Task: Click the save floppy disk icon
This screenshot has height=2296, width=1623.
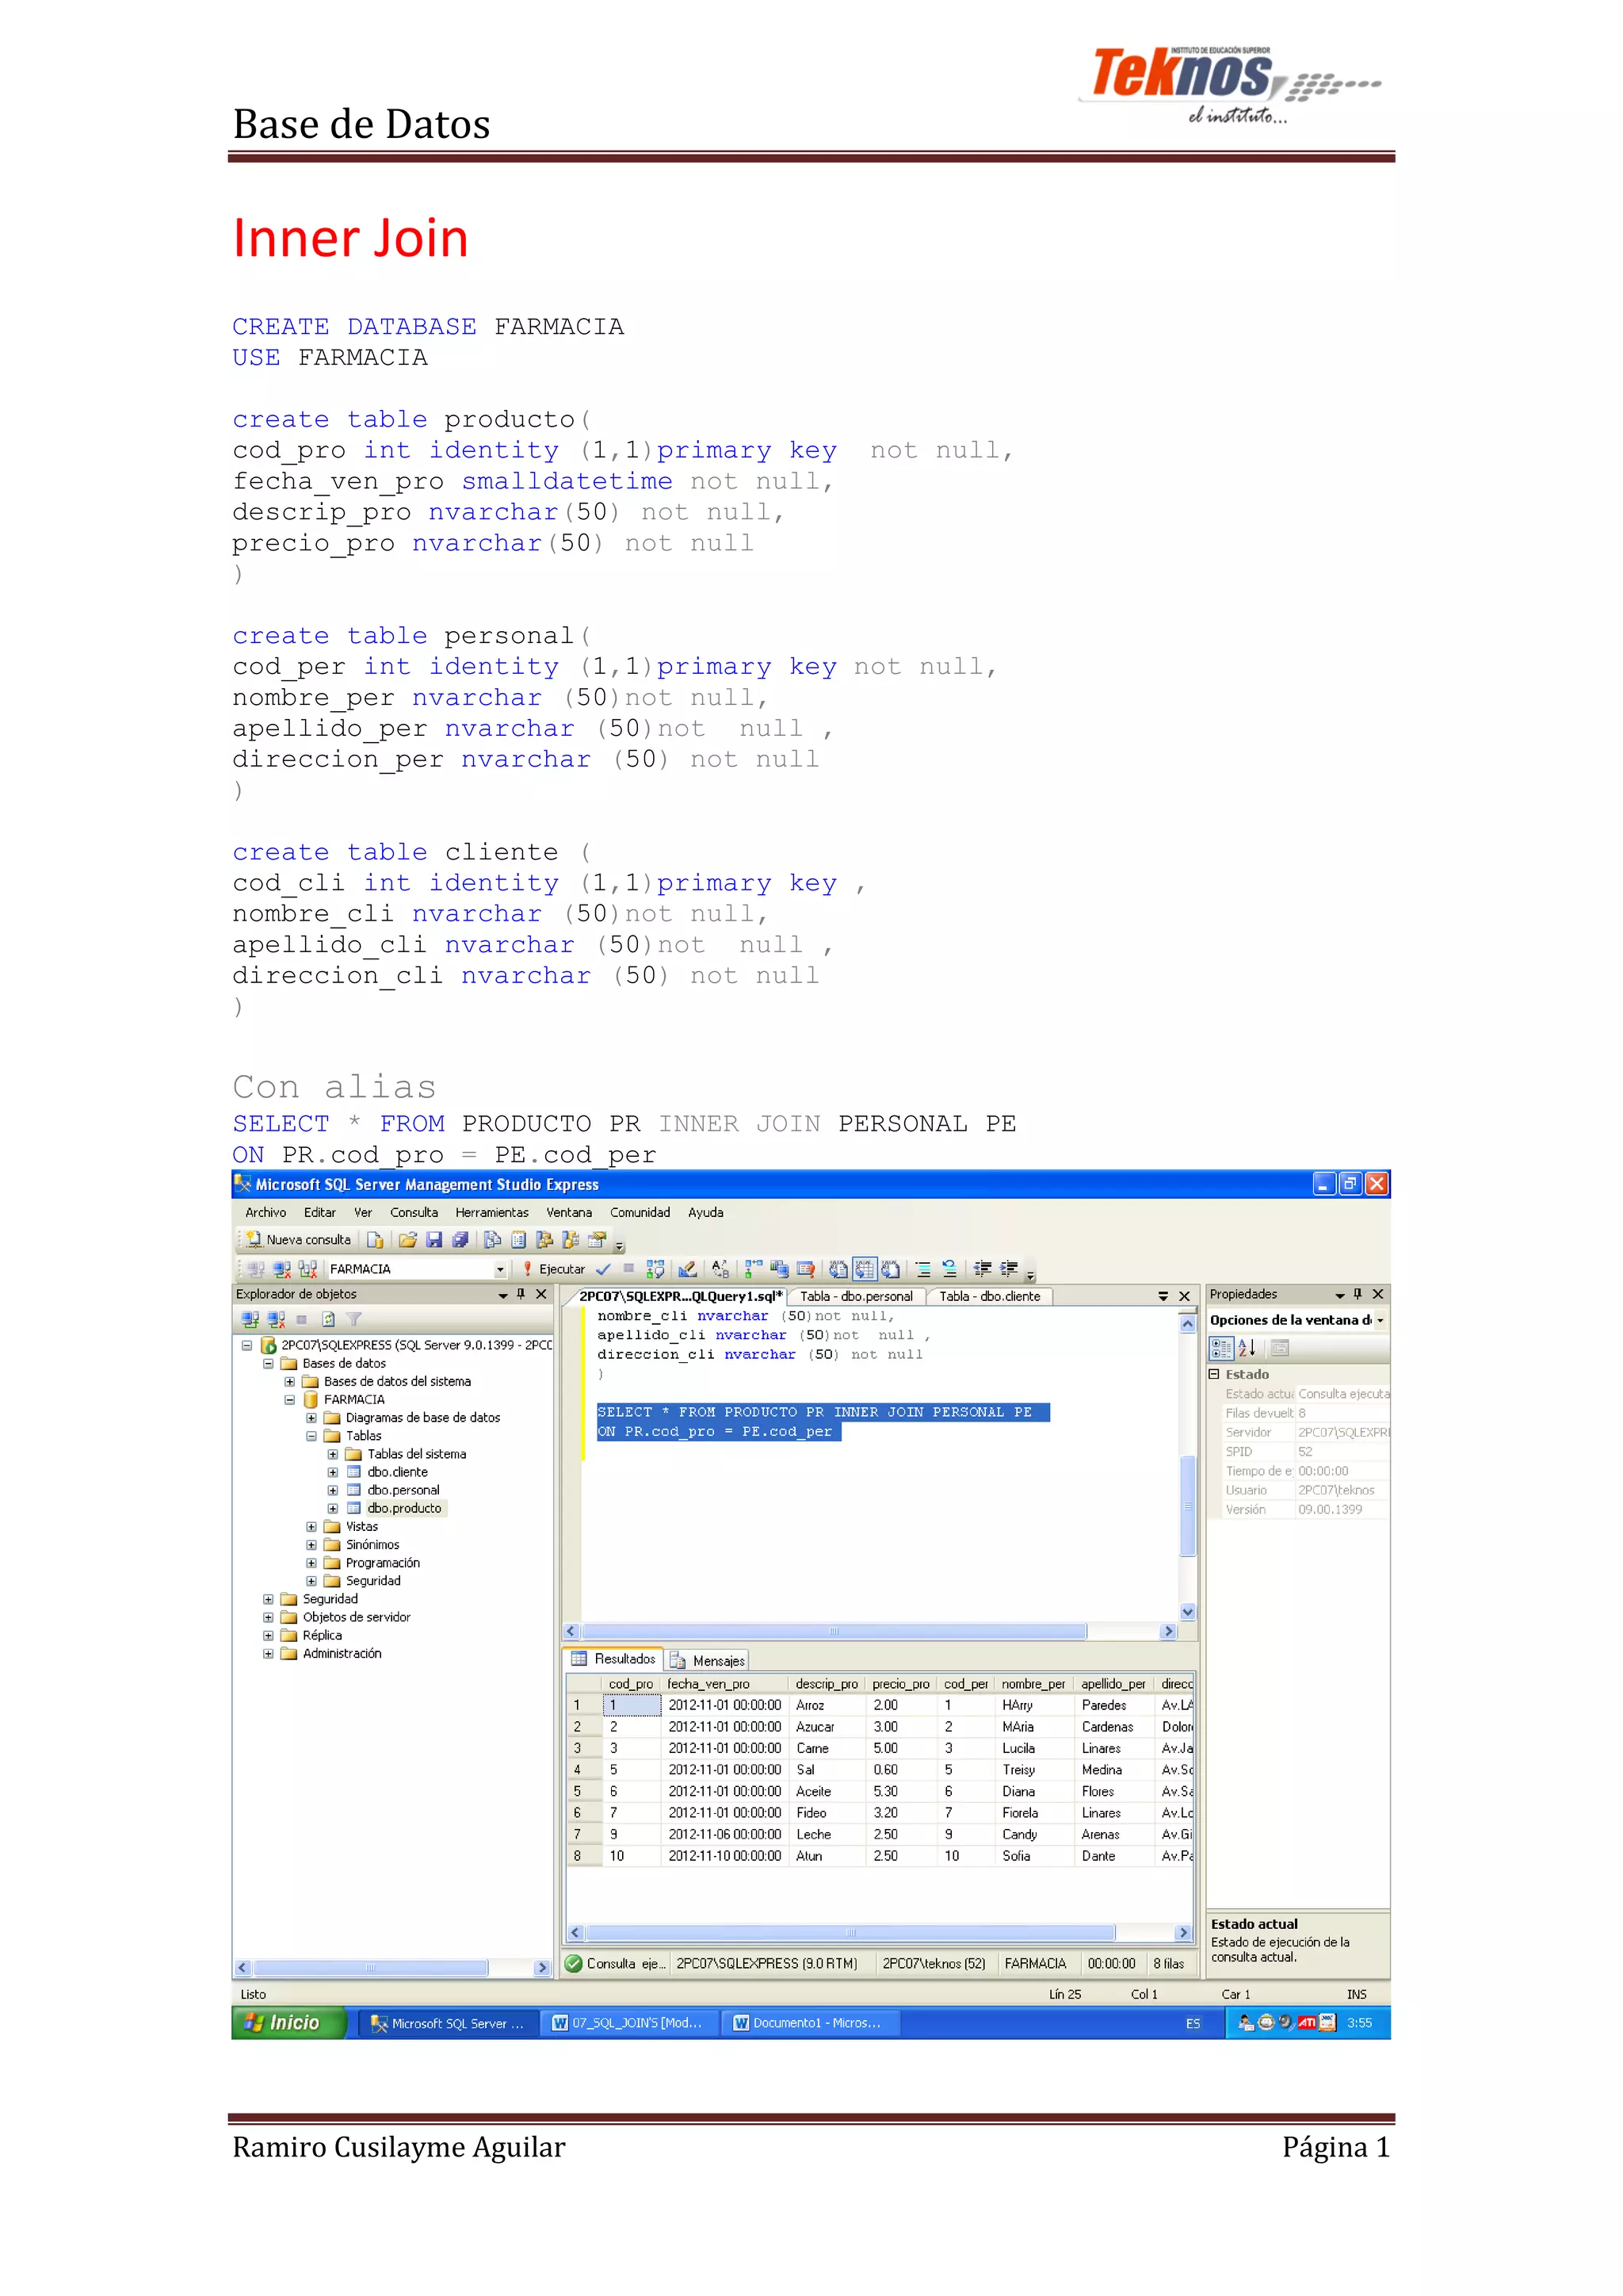Action: tap(433, 1240)
